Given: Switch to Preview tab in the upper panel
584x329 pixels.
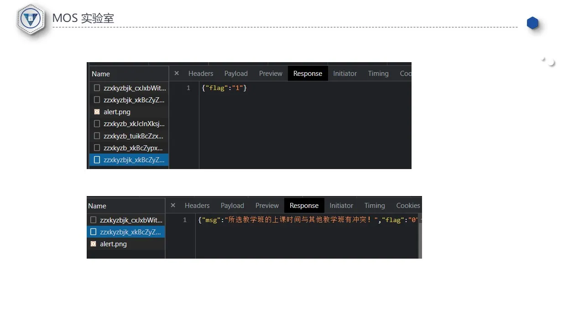Looking at the screenshot, I should [x=271, y=74].
